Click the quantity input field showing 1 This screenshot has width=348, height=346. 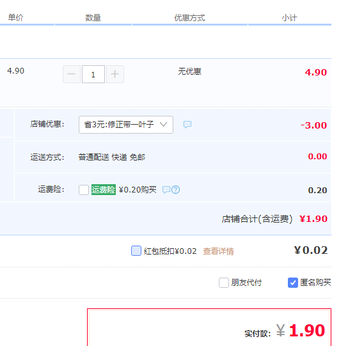93,74
